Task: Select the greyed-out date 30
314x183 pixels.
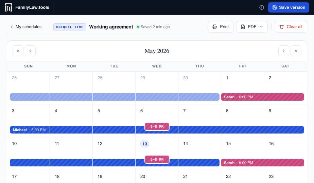Action: click(x=186, y=78)
